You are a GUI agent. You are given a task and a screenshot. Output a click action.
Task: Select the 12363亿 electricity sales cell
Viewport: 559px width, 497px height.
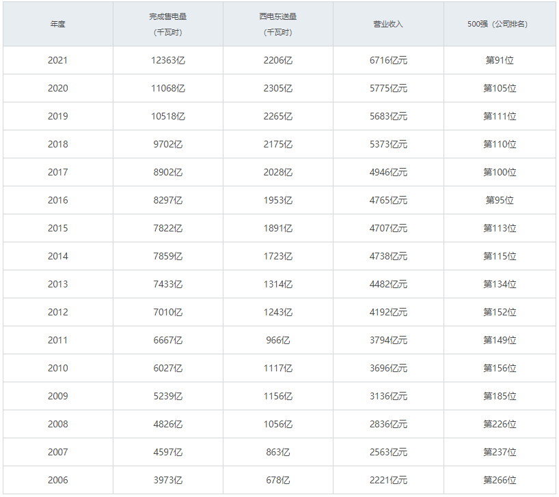coord(168,60)
